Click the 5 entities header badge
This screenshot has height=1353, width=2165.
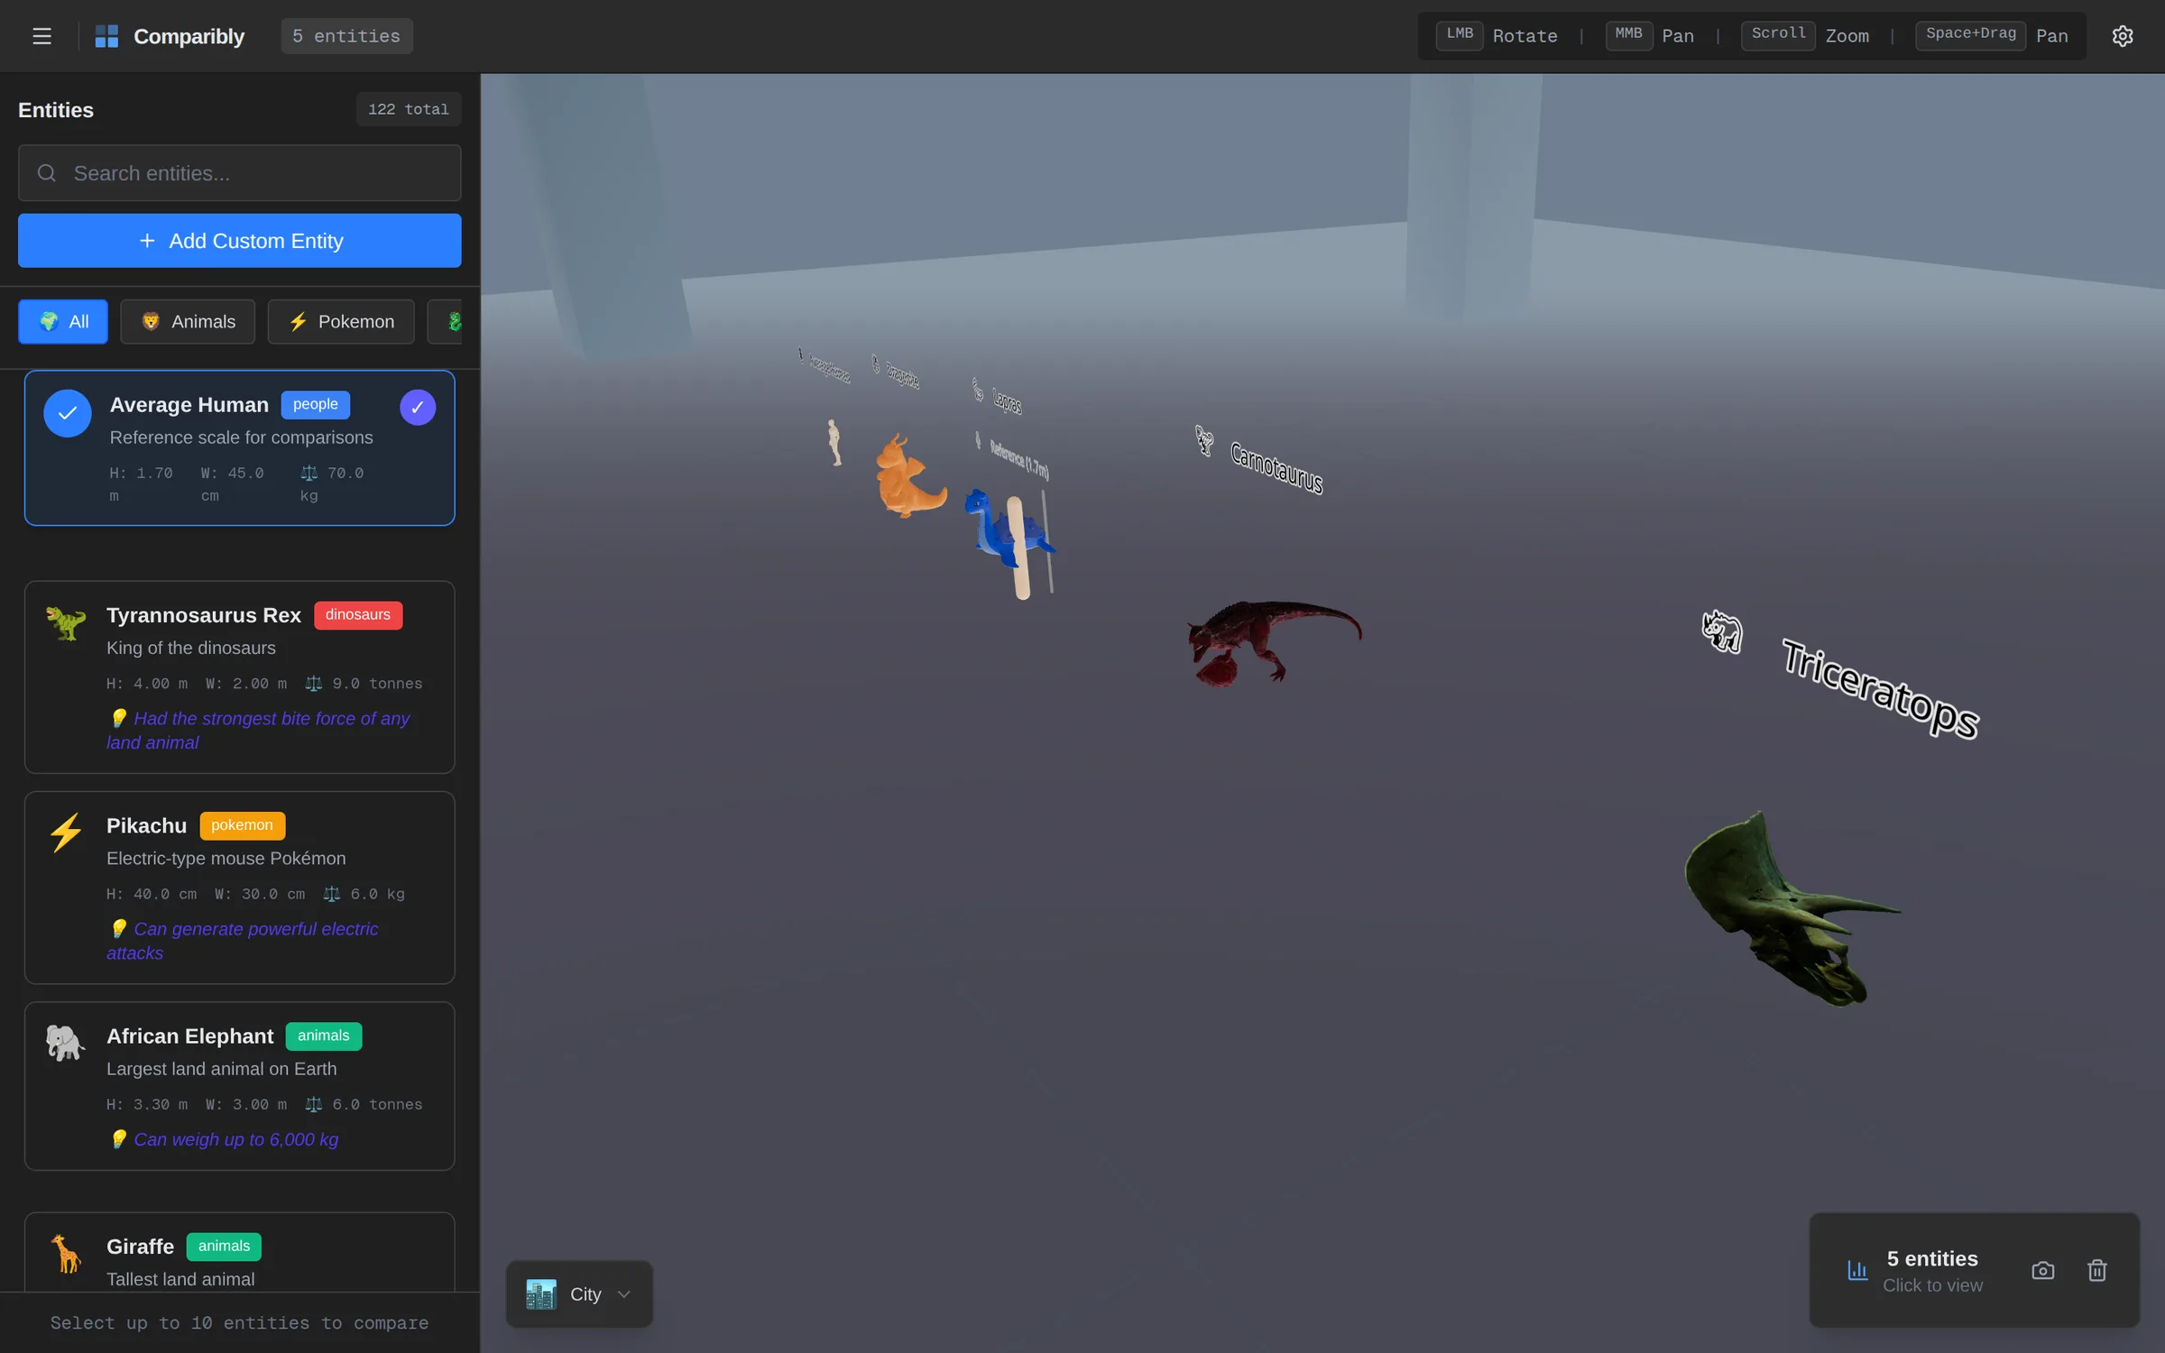(346, 36)
